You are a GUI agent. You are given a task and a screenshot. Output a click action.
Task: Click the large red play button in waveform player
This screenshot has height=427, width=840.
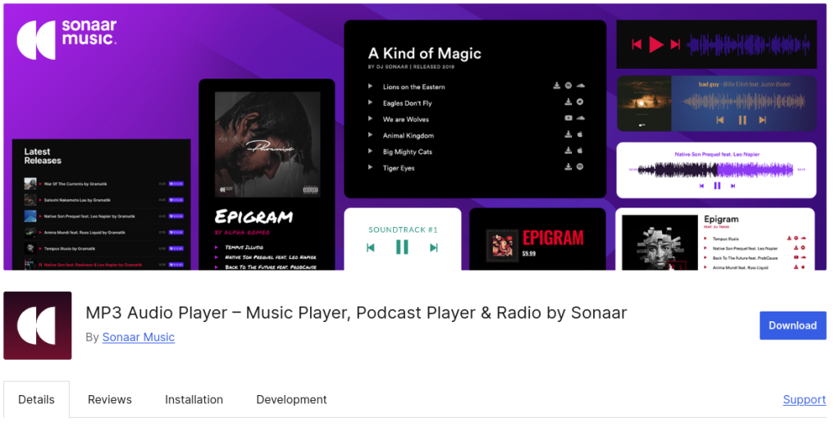[x=656, y=44]
